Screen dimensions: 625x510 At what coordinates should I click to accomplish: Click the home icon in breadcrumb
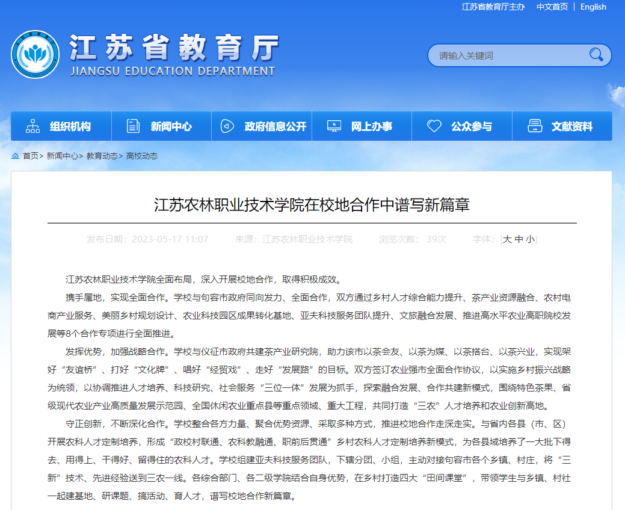click(15, 156)
